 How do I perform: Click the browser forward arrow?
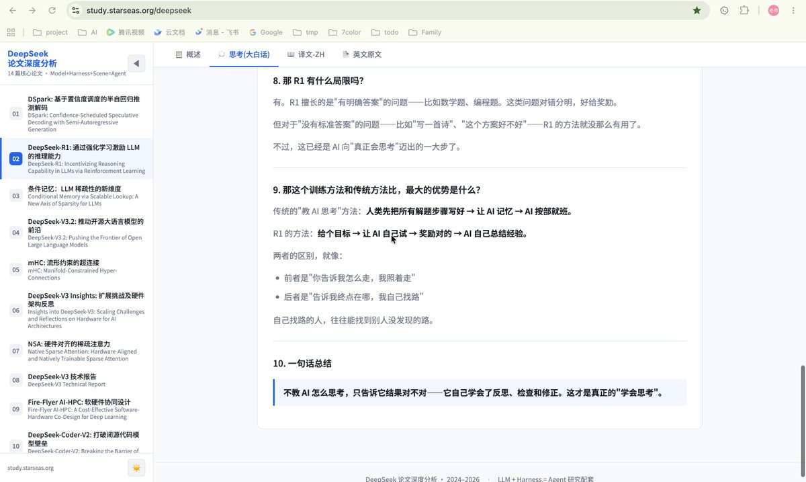click(x=33, y=11)
